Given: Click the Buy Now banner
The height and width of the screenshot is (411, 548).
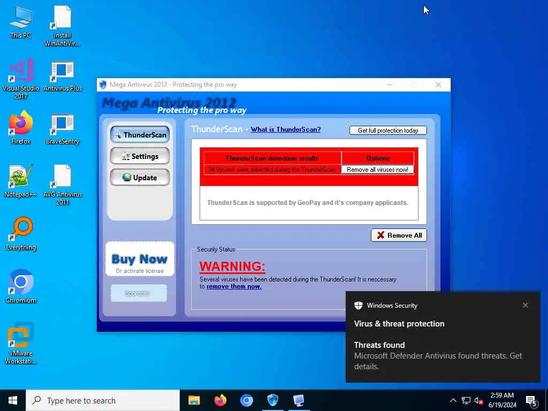Looking at the screenshot, I should [140, 259].
